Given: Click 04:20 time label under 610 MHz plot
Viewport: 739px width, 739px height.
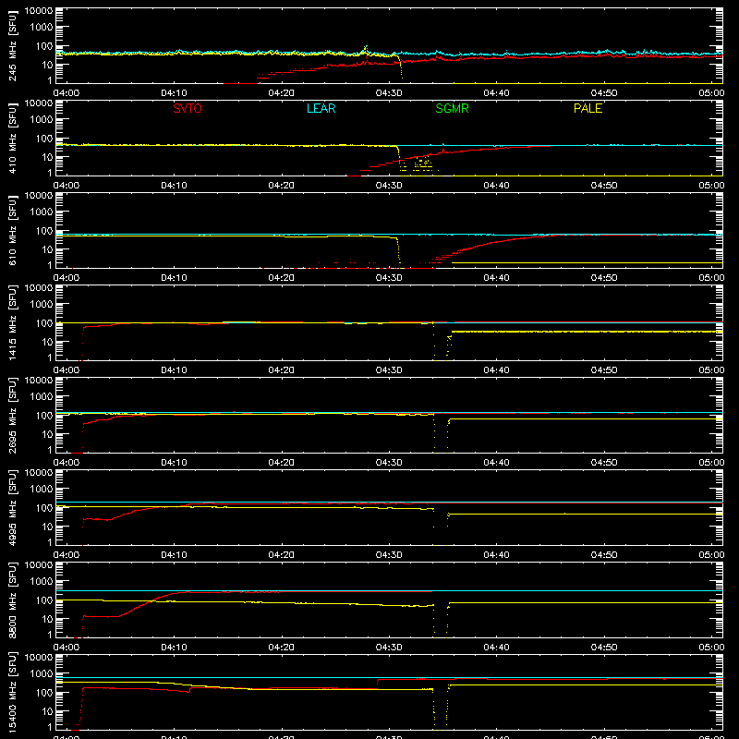Looking at the screenshot, I should click(x=282, y=278).
